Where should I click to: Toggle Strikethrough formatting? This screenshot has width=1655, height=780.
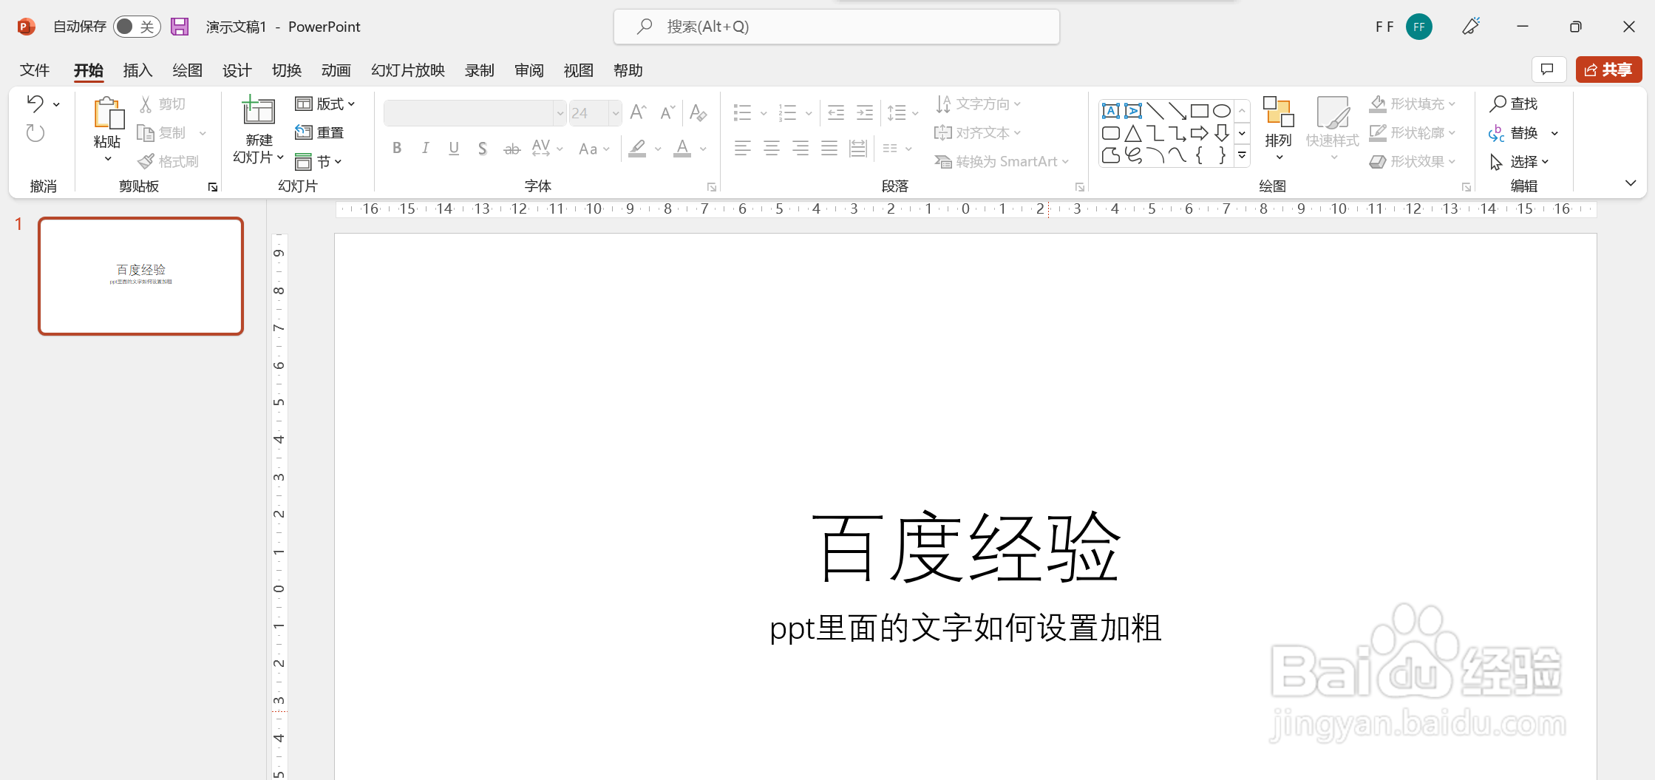tap(512, 149)
